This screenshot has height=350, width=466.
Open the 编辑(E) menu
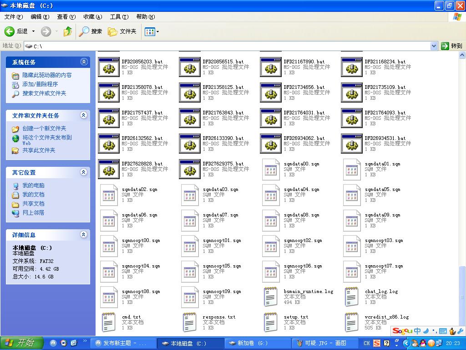click(x=40, y=17)
